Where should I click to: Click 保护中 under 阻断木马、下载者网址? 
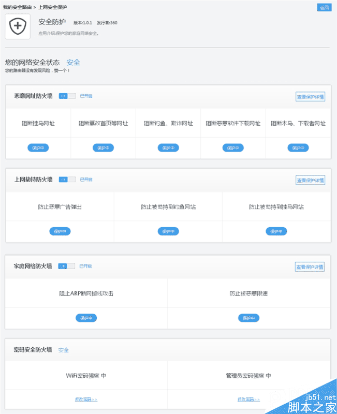tap(298, 148)
